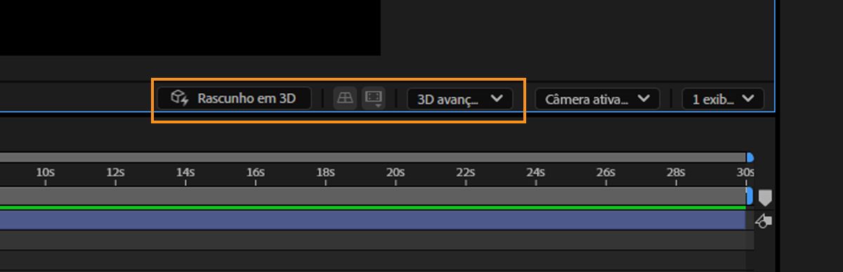Click the composition marker bin icon
This screenshot has height=272, width=843.
click(x=764, y=198)
